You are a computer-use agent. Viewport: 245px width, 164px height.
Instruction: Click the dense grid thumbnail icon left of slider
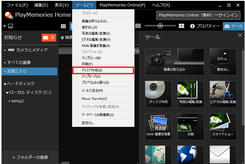tap(138, 26)
